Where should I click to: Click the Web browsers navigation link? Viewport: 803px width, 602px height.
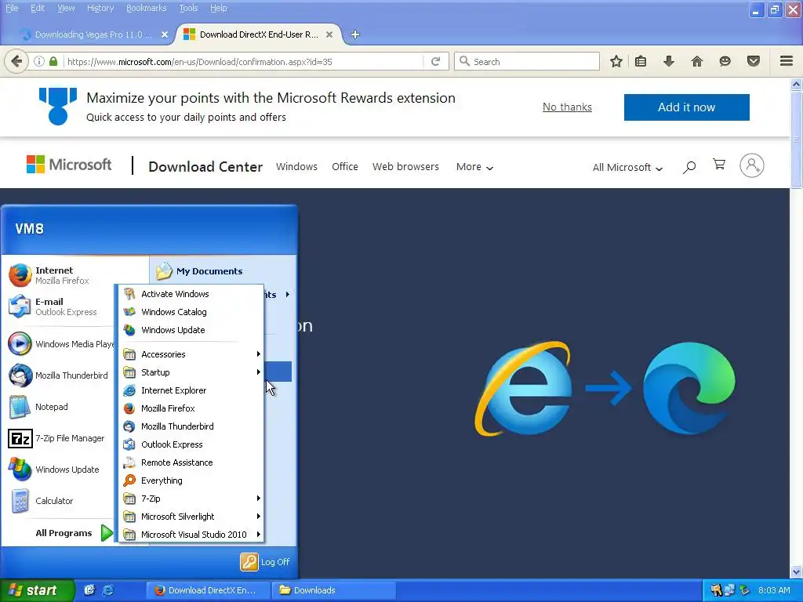(x=405, y=167)
